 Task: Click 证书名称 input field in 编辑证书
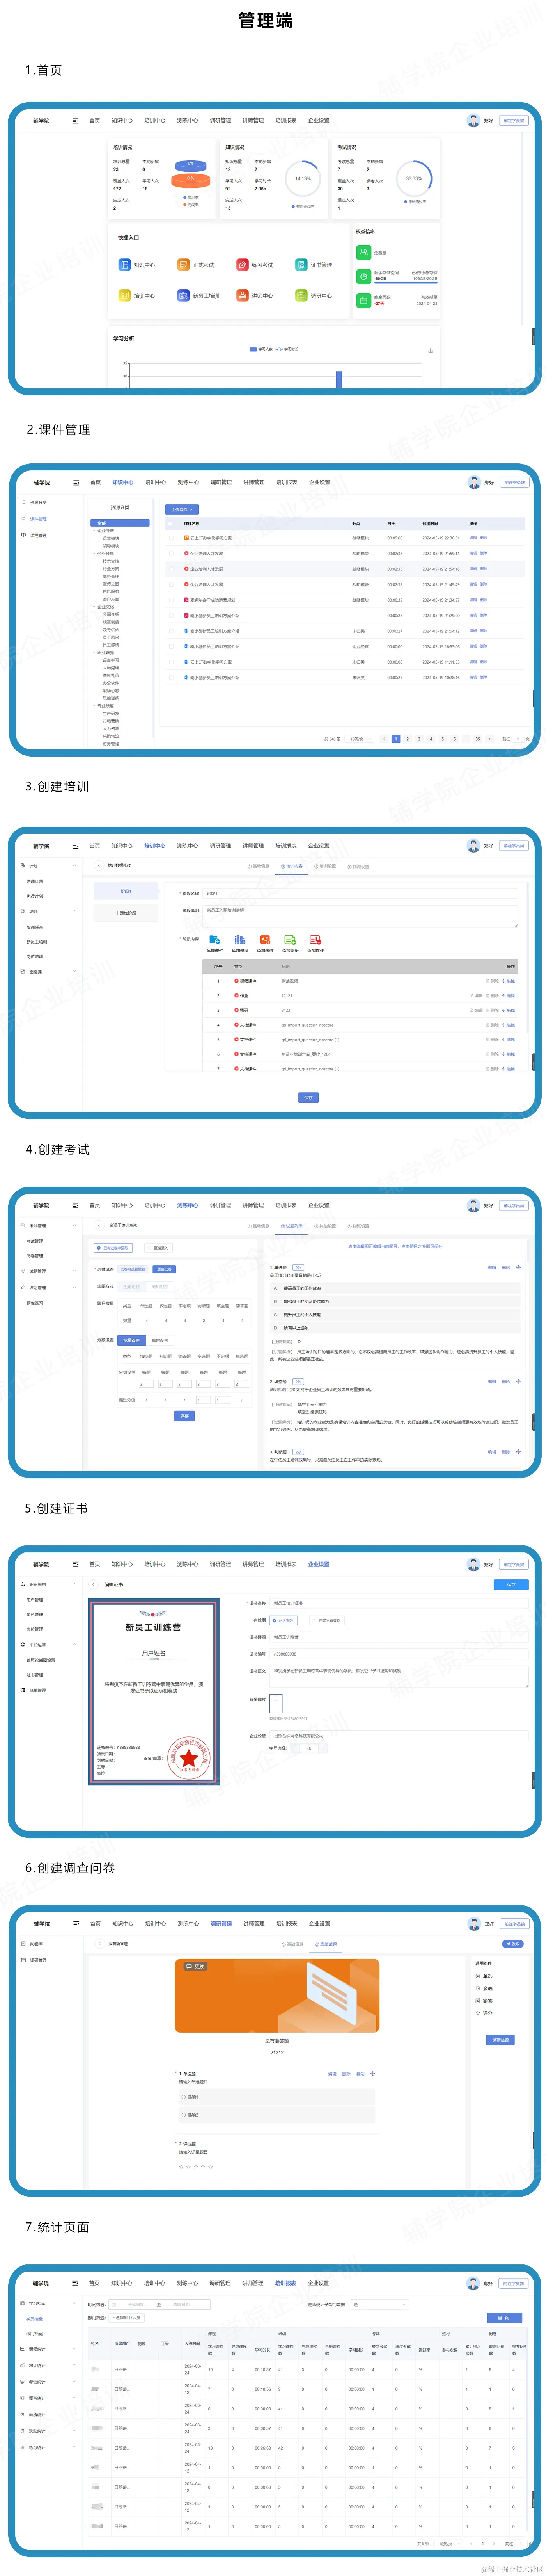399,1603
